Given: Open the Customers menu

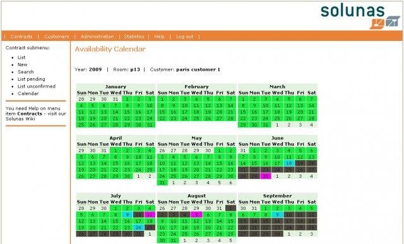Looking at the screenshot, I should pyautogui.click(x=57, y=37).
